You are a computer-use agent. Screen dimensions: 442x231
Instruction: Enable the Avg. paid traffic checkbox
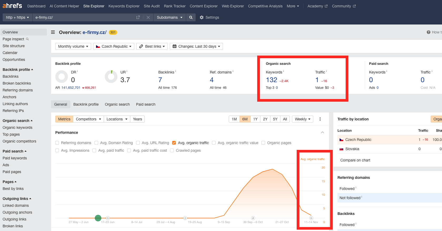point(94,150)
